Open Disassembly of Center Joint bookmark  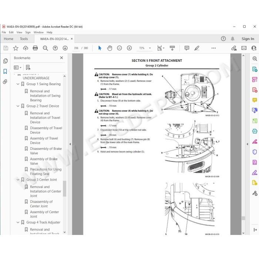(x=41, y=203)
